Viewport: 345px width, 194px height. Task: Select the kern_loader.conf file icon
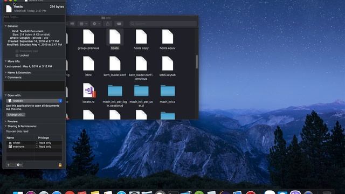pos(115,64)
